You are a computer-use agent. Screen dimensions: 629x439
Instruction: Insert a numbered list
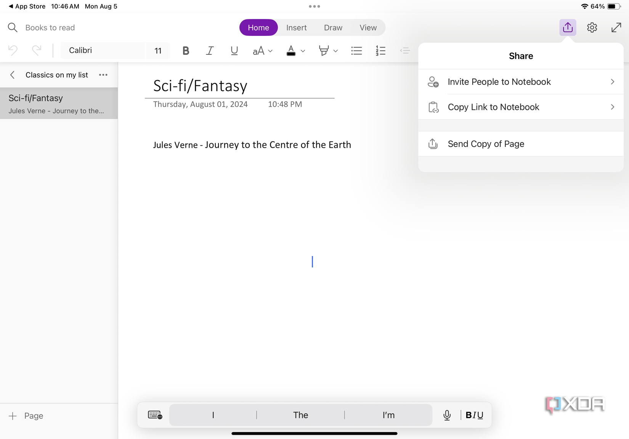pyautogui.click(x=380, y=51)
